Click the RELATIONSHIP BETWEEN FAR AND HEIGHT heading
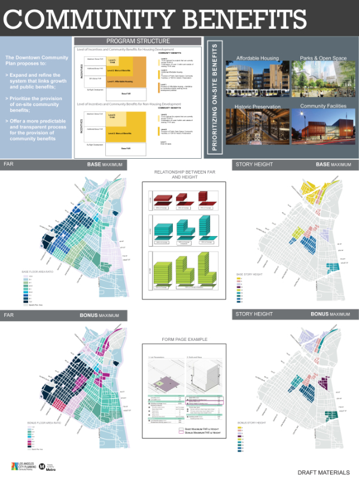Image resolution: width=359 pixels, height=481 pixels. [185, 174]
